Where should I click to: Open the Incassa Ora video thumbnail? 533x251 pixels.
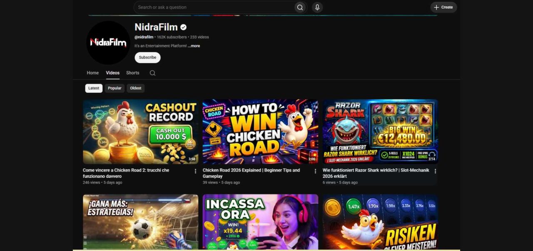pyautogui.click(x=260, y=222)
